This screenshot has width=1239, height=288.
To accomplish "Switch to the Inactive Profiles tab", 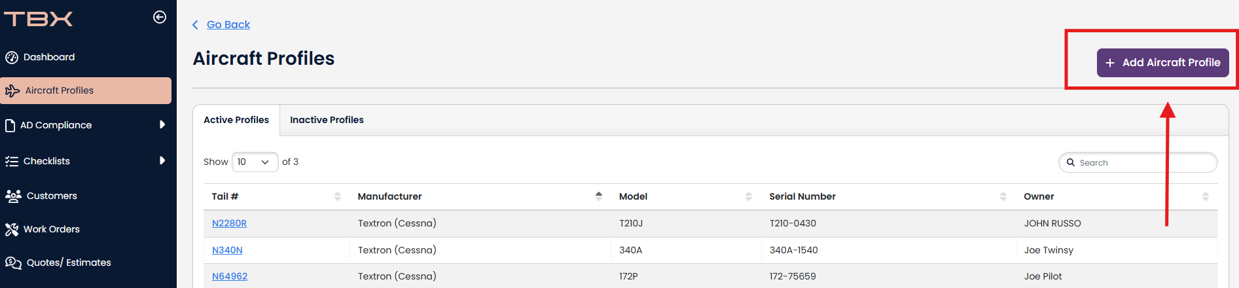I will [x=327, y=120].
